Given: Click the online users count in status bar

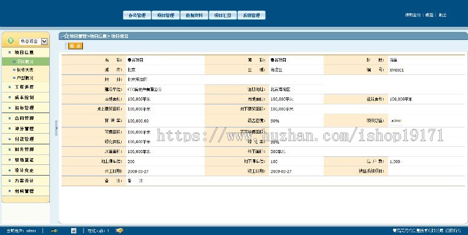Looking at the screenshot, I should tap(98, 231).
